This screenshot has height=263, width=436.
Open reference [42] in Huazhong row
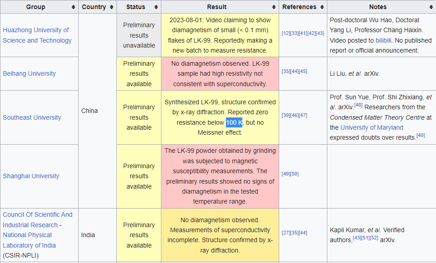(x=311, y=33)
